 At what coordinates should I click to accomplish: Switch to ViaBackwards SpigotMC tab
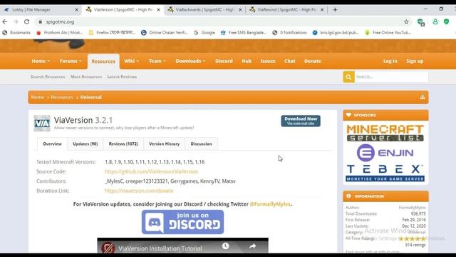point(204,9)
